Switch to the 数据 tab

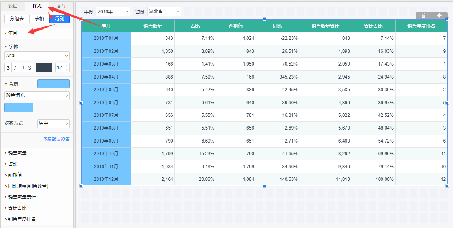click(13, 6)
